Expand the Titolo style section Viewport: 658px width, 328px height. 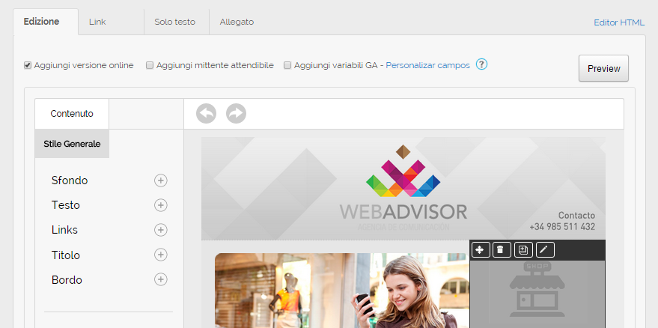(x=161, y=255)
